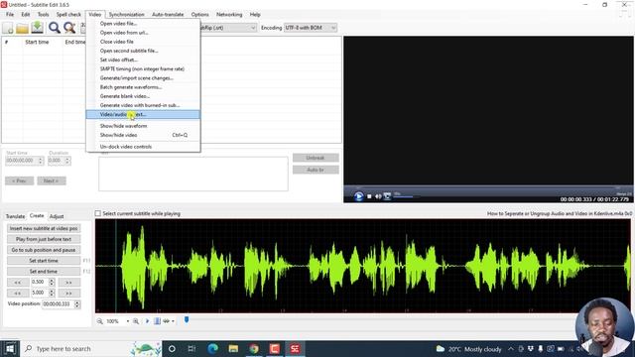The width and height of the screenshot is (635, 357).
Task: Adjust the Video position spinner
Action: tap(77, 304)
